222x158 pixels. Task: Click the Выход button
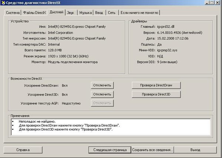pos(195,150)
